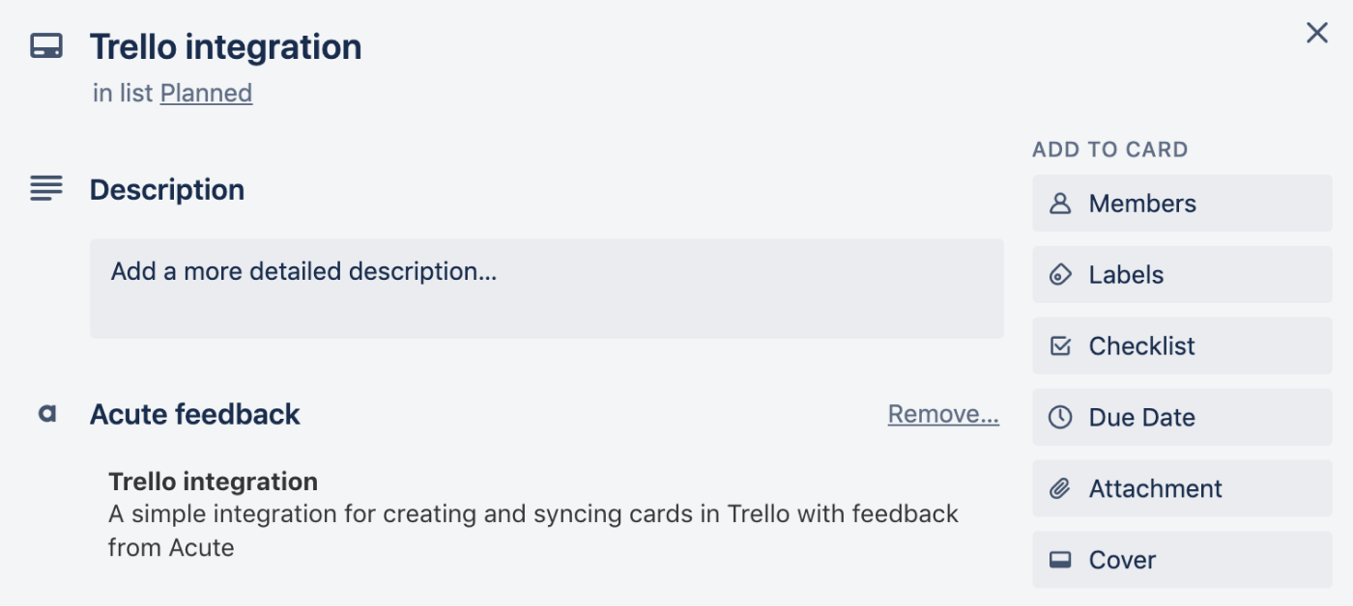This screenshot has width=1353, height=606.
Task: Open the Labels option
Action: click(1181, 274)
